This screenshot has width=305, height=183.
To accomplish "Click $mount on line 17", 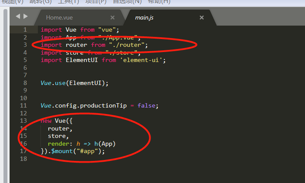I will (62, 151).
